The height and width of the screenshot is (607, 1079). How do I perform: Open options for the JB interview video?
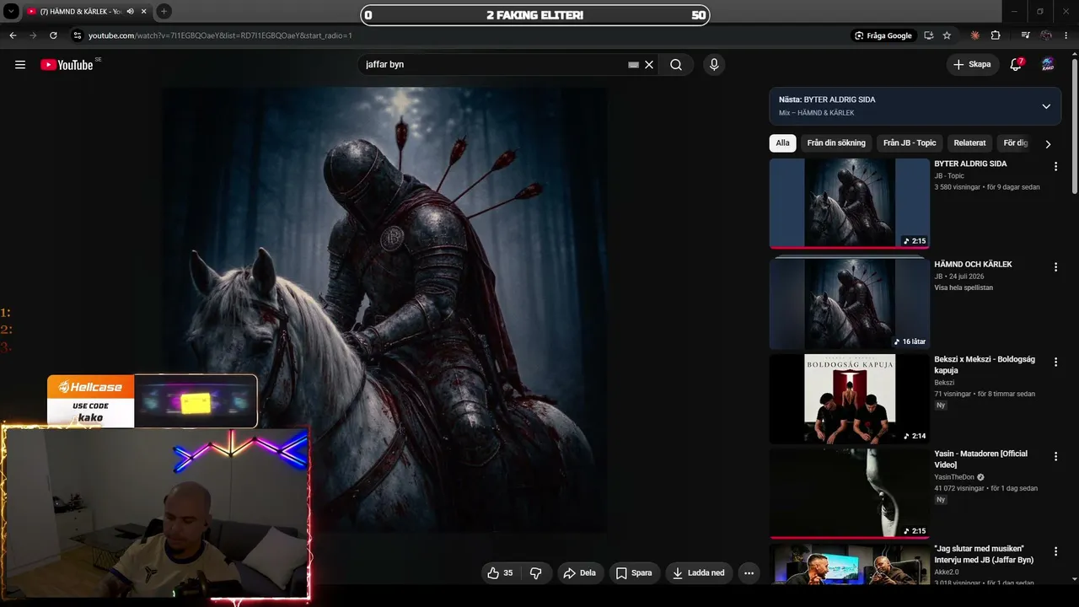1055,551
